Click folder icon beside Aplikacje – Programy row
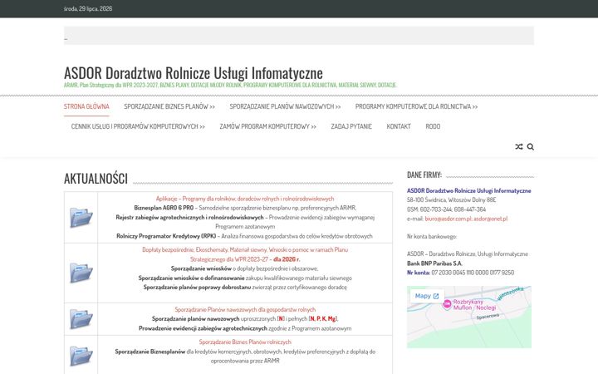This screenshot has height=374, width=598. tap(81, 217)
